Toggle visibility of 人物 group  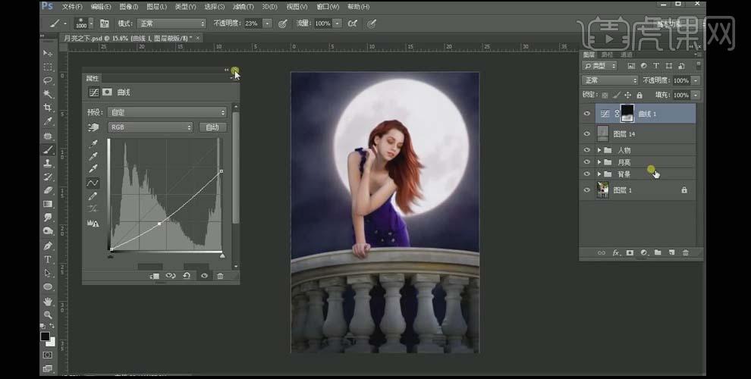pos(586,150)
